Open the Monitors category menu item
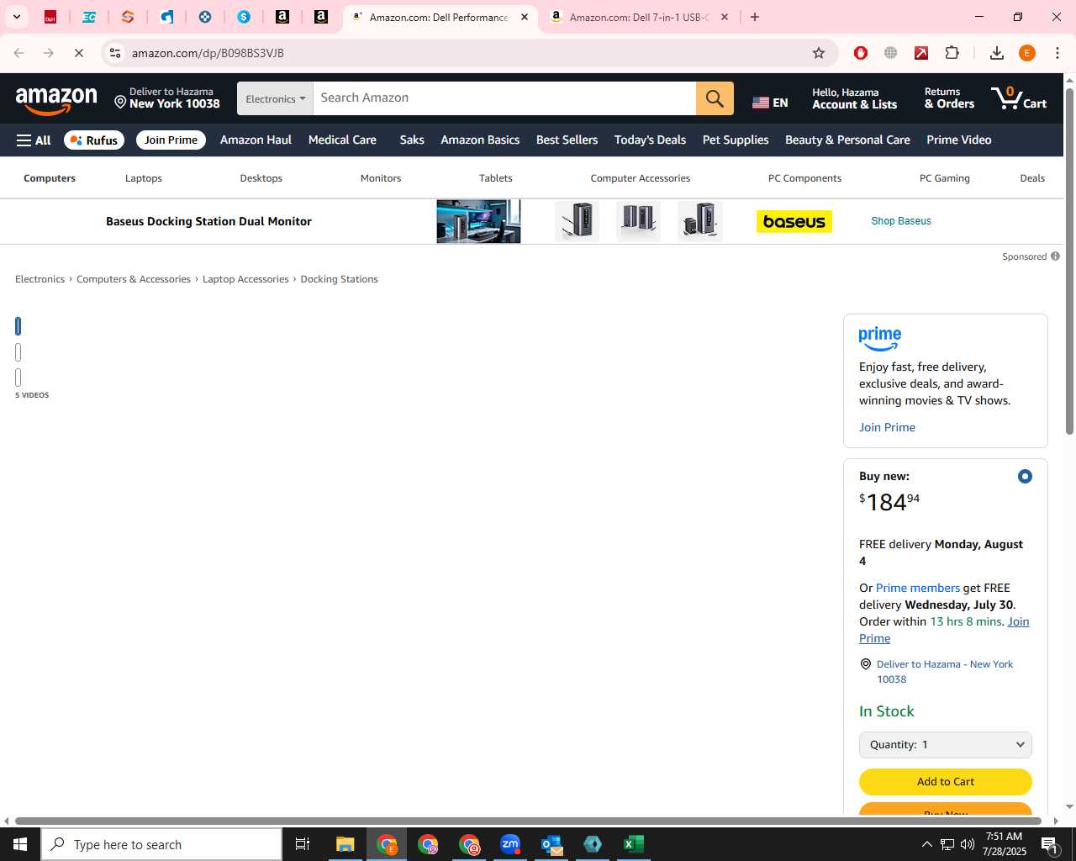The width and height of the screenshot is (1076, 861). (381, 178)
